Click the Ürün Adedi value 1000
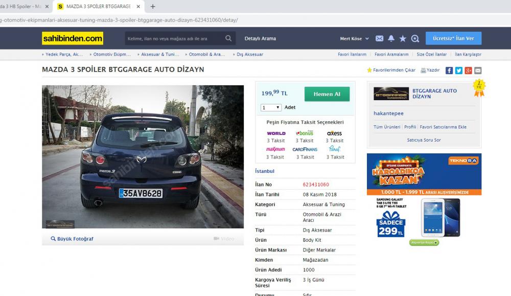The height and width of the screenshot is (296, 511). [x=309, y=270]
